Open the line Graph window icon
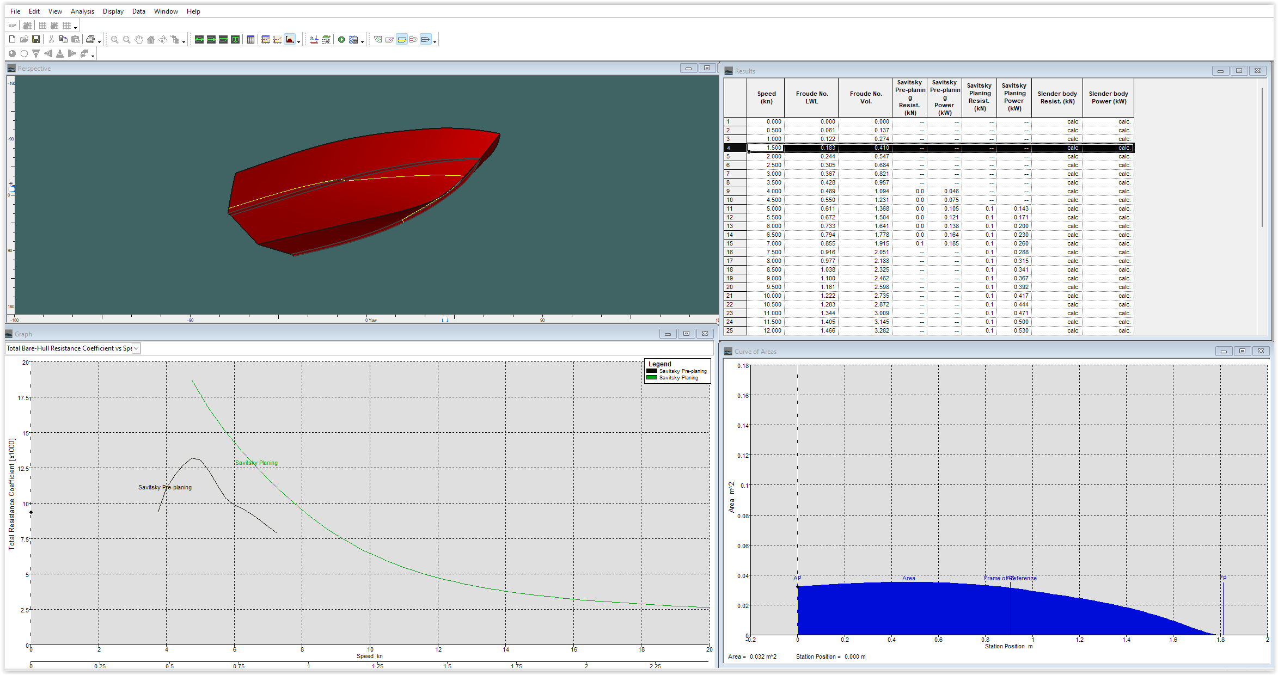1278x675 pixels. click(278, 39)
